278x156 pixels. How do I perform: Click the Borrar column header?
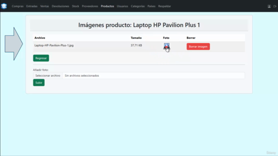click(191, 38)
